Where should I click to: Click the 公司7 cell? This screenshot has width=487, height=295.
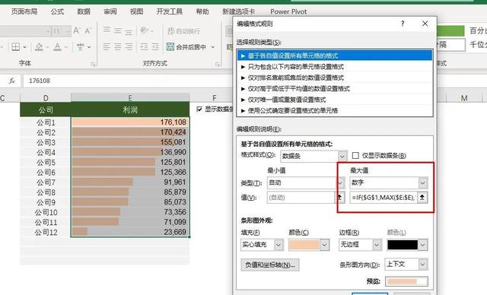pos(46,182)
